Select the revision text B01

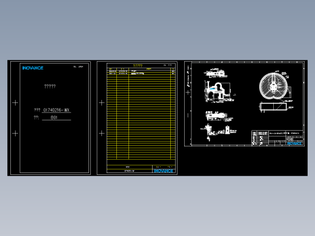(54, 117)
